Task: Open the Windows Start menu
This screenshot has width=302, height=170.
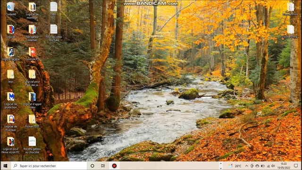Action: 5,166
